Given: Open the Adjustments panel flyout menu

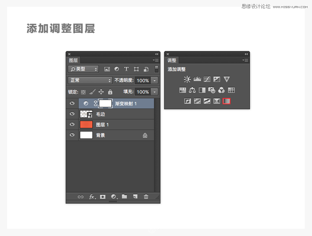Looking at the screenshot, I should point(245,60).
